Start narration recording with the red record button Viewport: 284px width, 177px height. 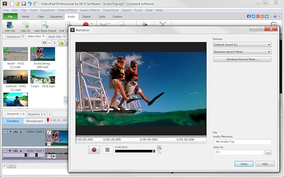tap(94, 149)
